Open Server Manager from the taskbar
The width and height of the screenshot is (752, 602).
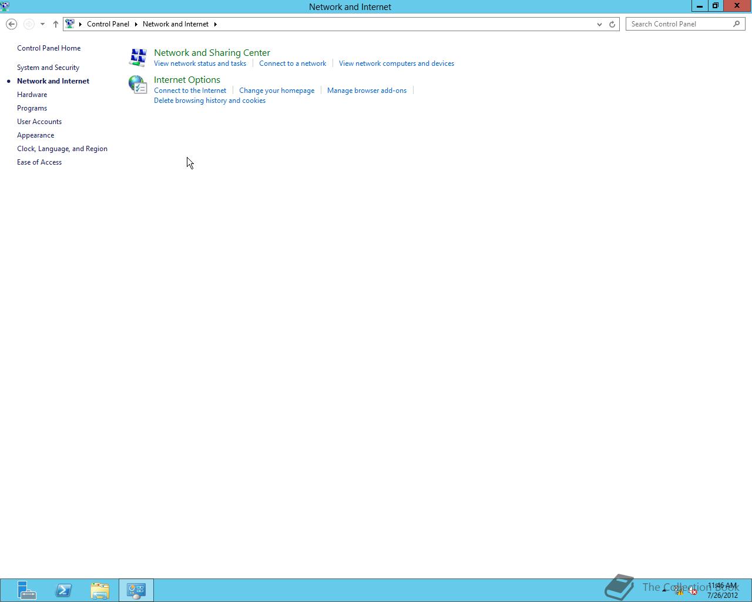point(26,590)
